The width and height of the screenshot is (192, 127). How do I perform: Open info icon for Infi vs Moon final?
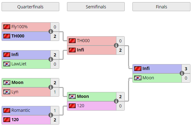(182, 73)
